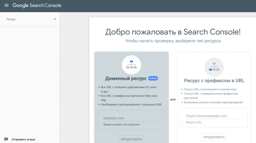Click ПРОДОЛЖИТЬ under URL prefix resource
The image size is (256, 143).
[x=214, y=137]
